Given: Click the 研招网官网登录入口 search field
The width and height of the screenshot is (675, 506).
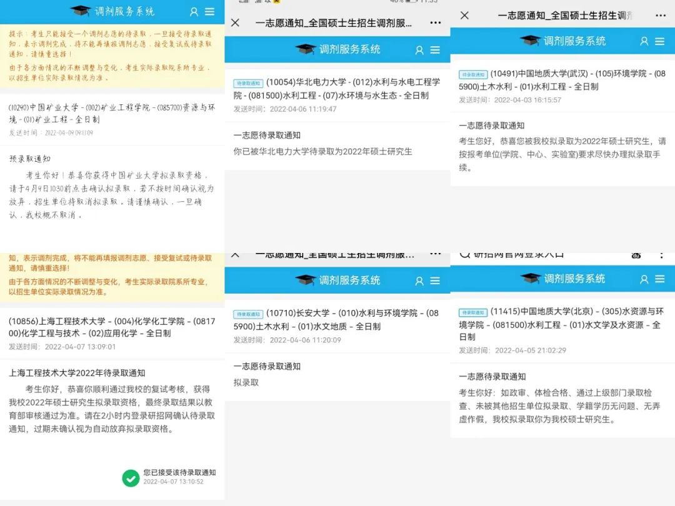Looking at the screenshot, I should (x=531, y=254).
